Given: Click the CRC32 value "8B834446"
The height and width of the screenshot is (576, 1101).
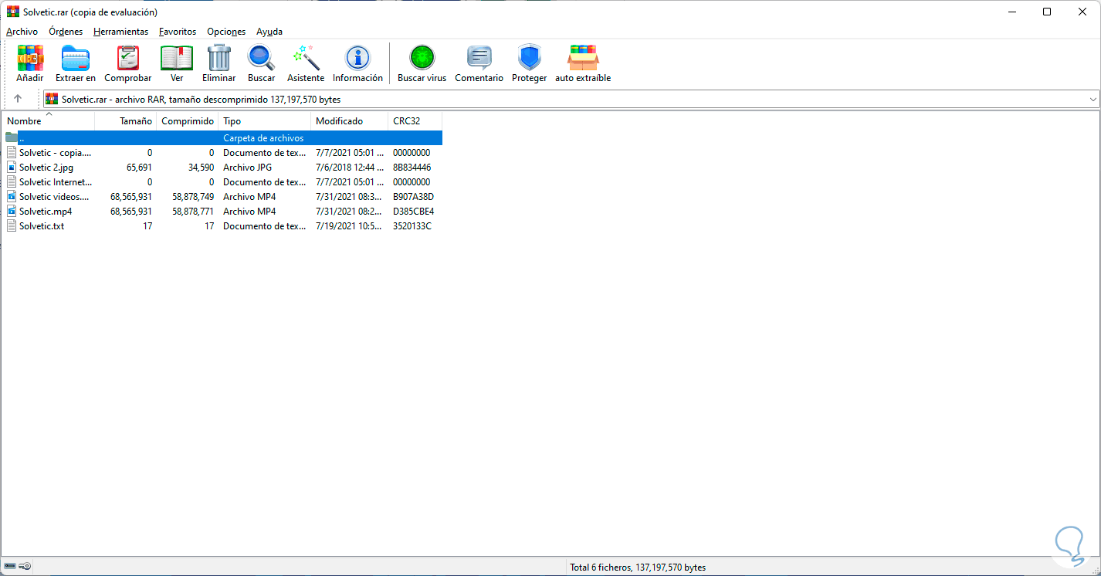Looking at the screenshot, I should pyautogui.click(x=412, y=168).
